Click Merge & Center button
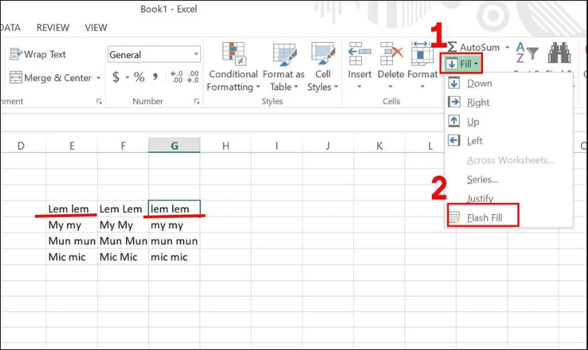The image size is (588, 350). click(x=50, y=78)
